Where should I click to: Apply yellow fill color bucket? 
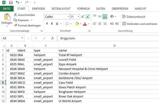click(77, 24)
